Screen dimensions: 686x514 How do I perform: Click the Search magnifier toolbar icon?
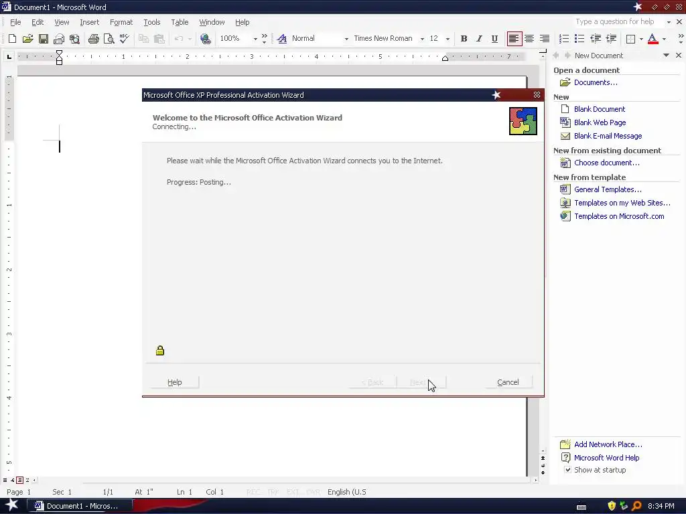point(74,38)
